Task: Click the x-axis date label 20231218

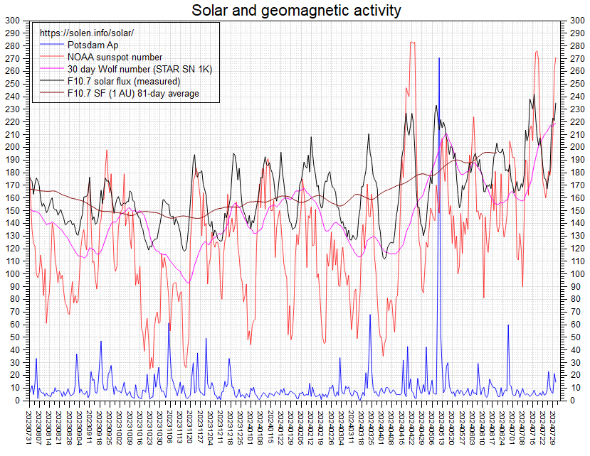Action: click(x=230, y=428)
